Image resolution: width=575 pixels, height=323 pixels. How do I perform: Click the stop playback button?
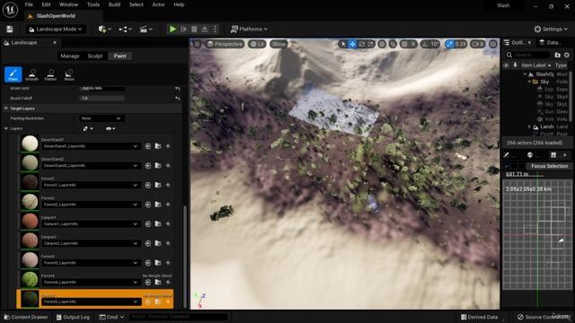[194, 29]
